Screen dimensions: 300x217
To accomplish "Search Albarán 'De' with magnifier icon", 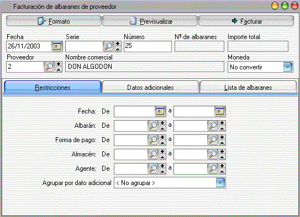I will (x=153, y=126).
